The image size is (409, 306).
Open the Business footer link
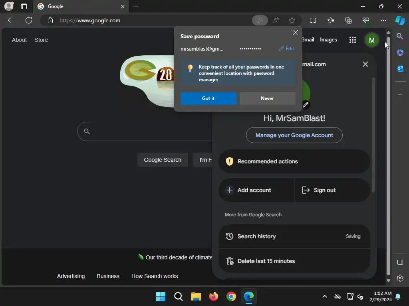coord(108,276)
